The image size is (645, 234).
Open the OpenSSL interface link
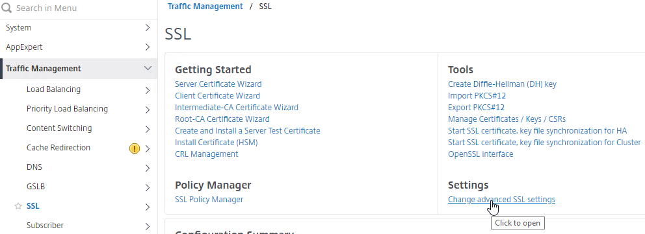pos(480,154)
